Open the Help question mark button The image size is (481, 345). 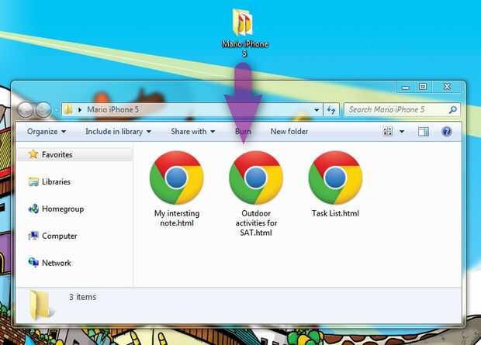[446, 132]
